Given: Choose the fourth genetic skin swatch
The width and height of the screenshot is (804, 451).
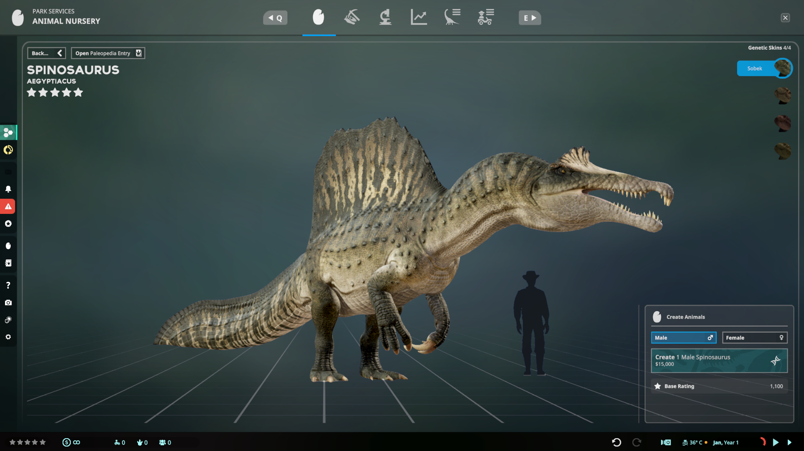Looking at the screenshot, I should 783,151.
